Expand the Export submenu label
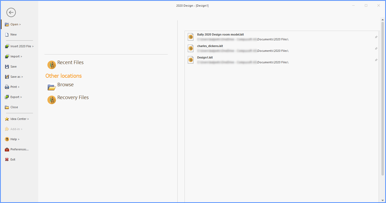 16,97
